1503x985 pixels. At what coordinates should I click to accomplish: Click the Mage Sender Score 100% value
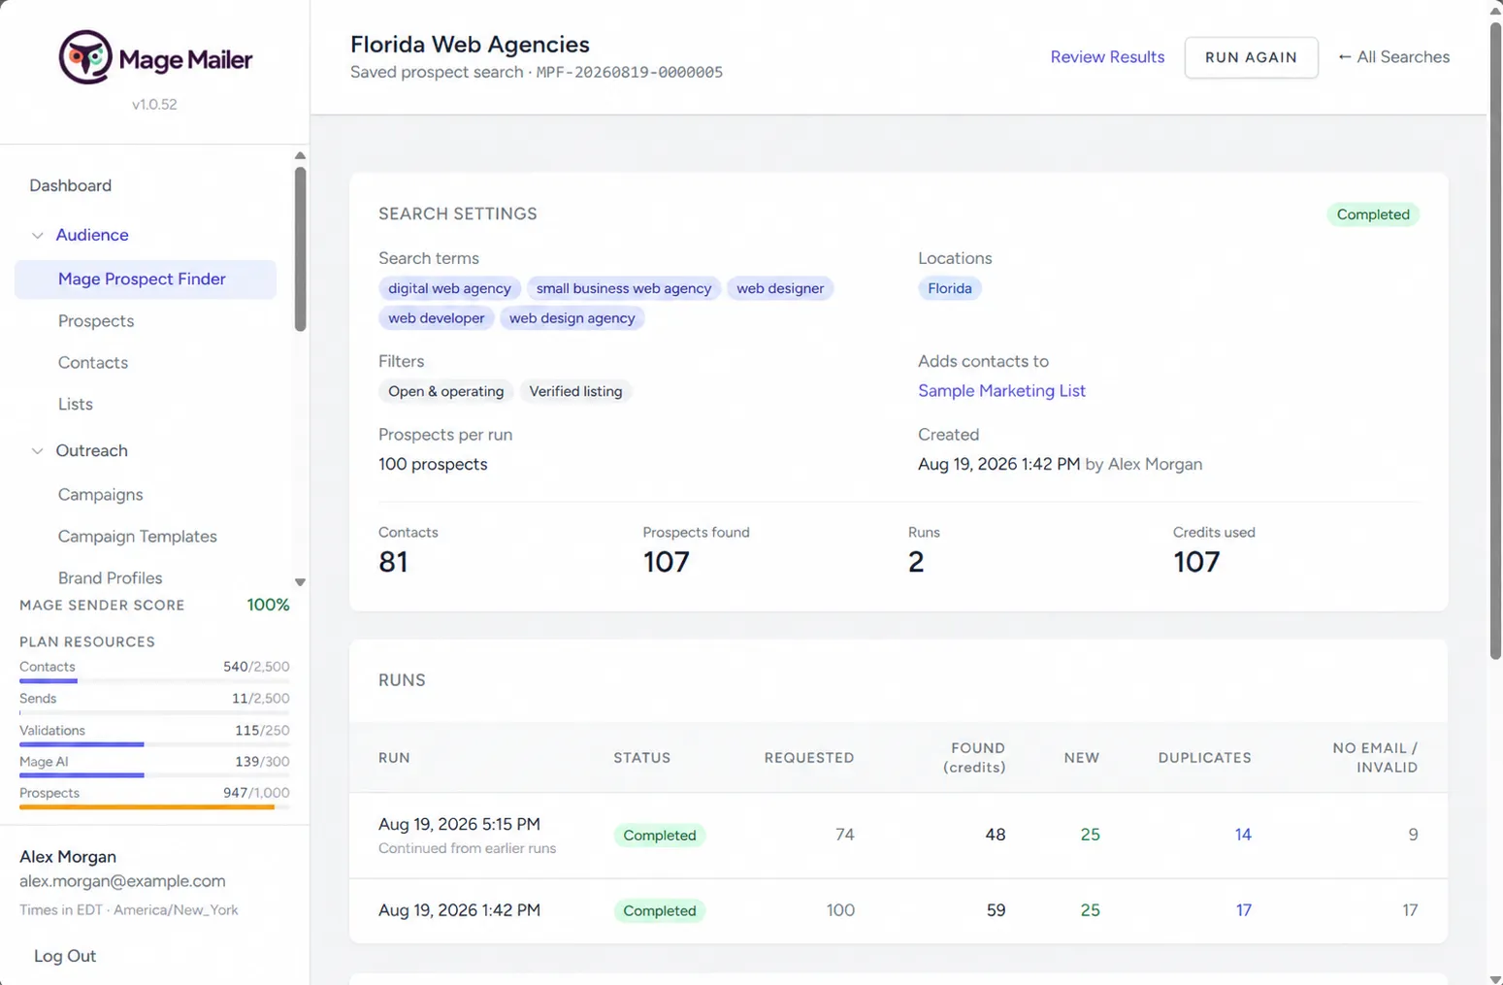coord(268,605)
